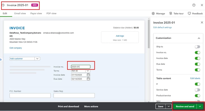Click the gear icon at left edge
The image size is (205, 111).
pos(1,59)
